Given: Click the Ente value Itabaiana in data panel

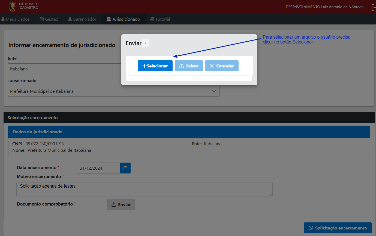Looking at the screenshot, I should [213, 144].
